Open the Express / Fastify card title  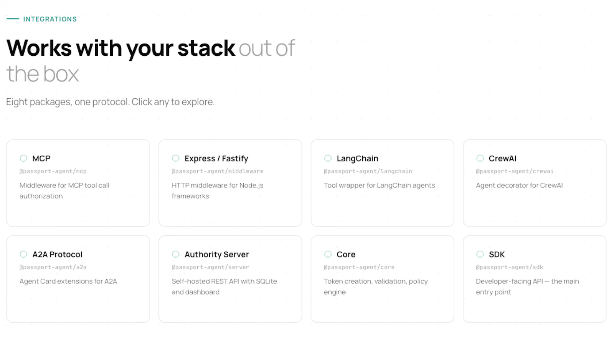point(216,159)
